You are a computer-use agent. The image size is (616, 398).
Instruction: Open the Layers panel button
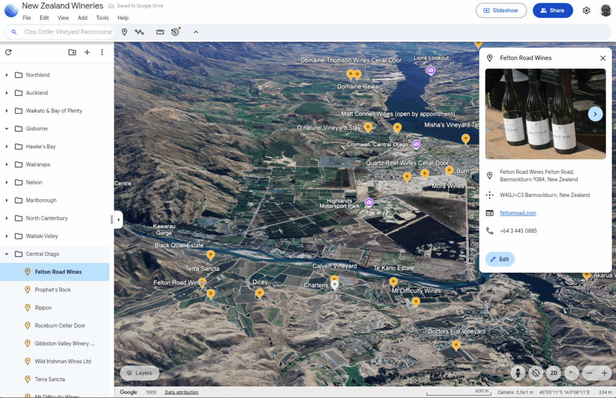click(140, 373)
